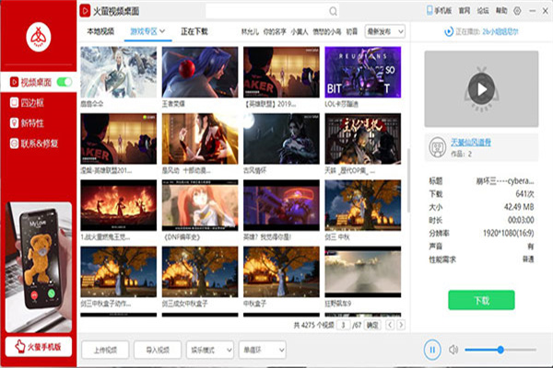
Task: Mute the volume speaker icon
Action: coord(453,350)
